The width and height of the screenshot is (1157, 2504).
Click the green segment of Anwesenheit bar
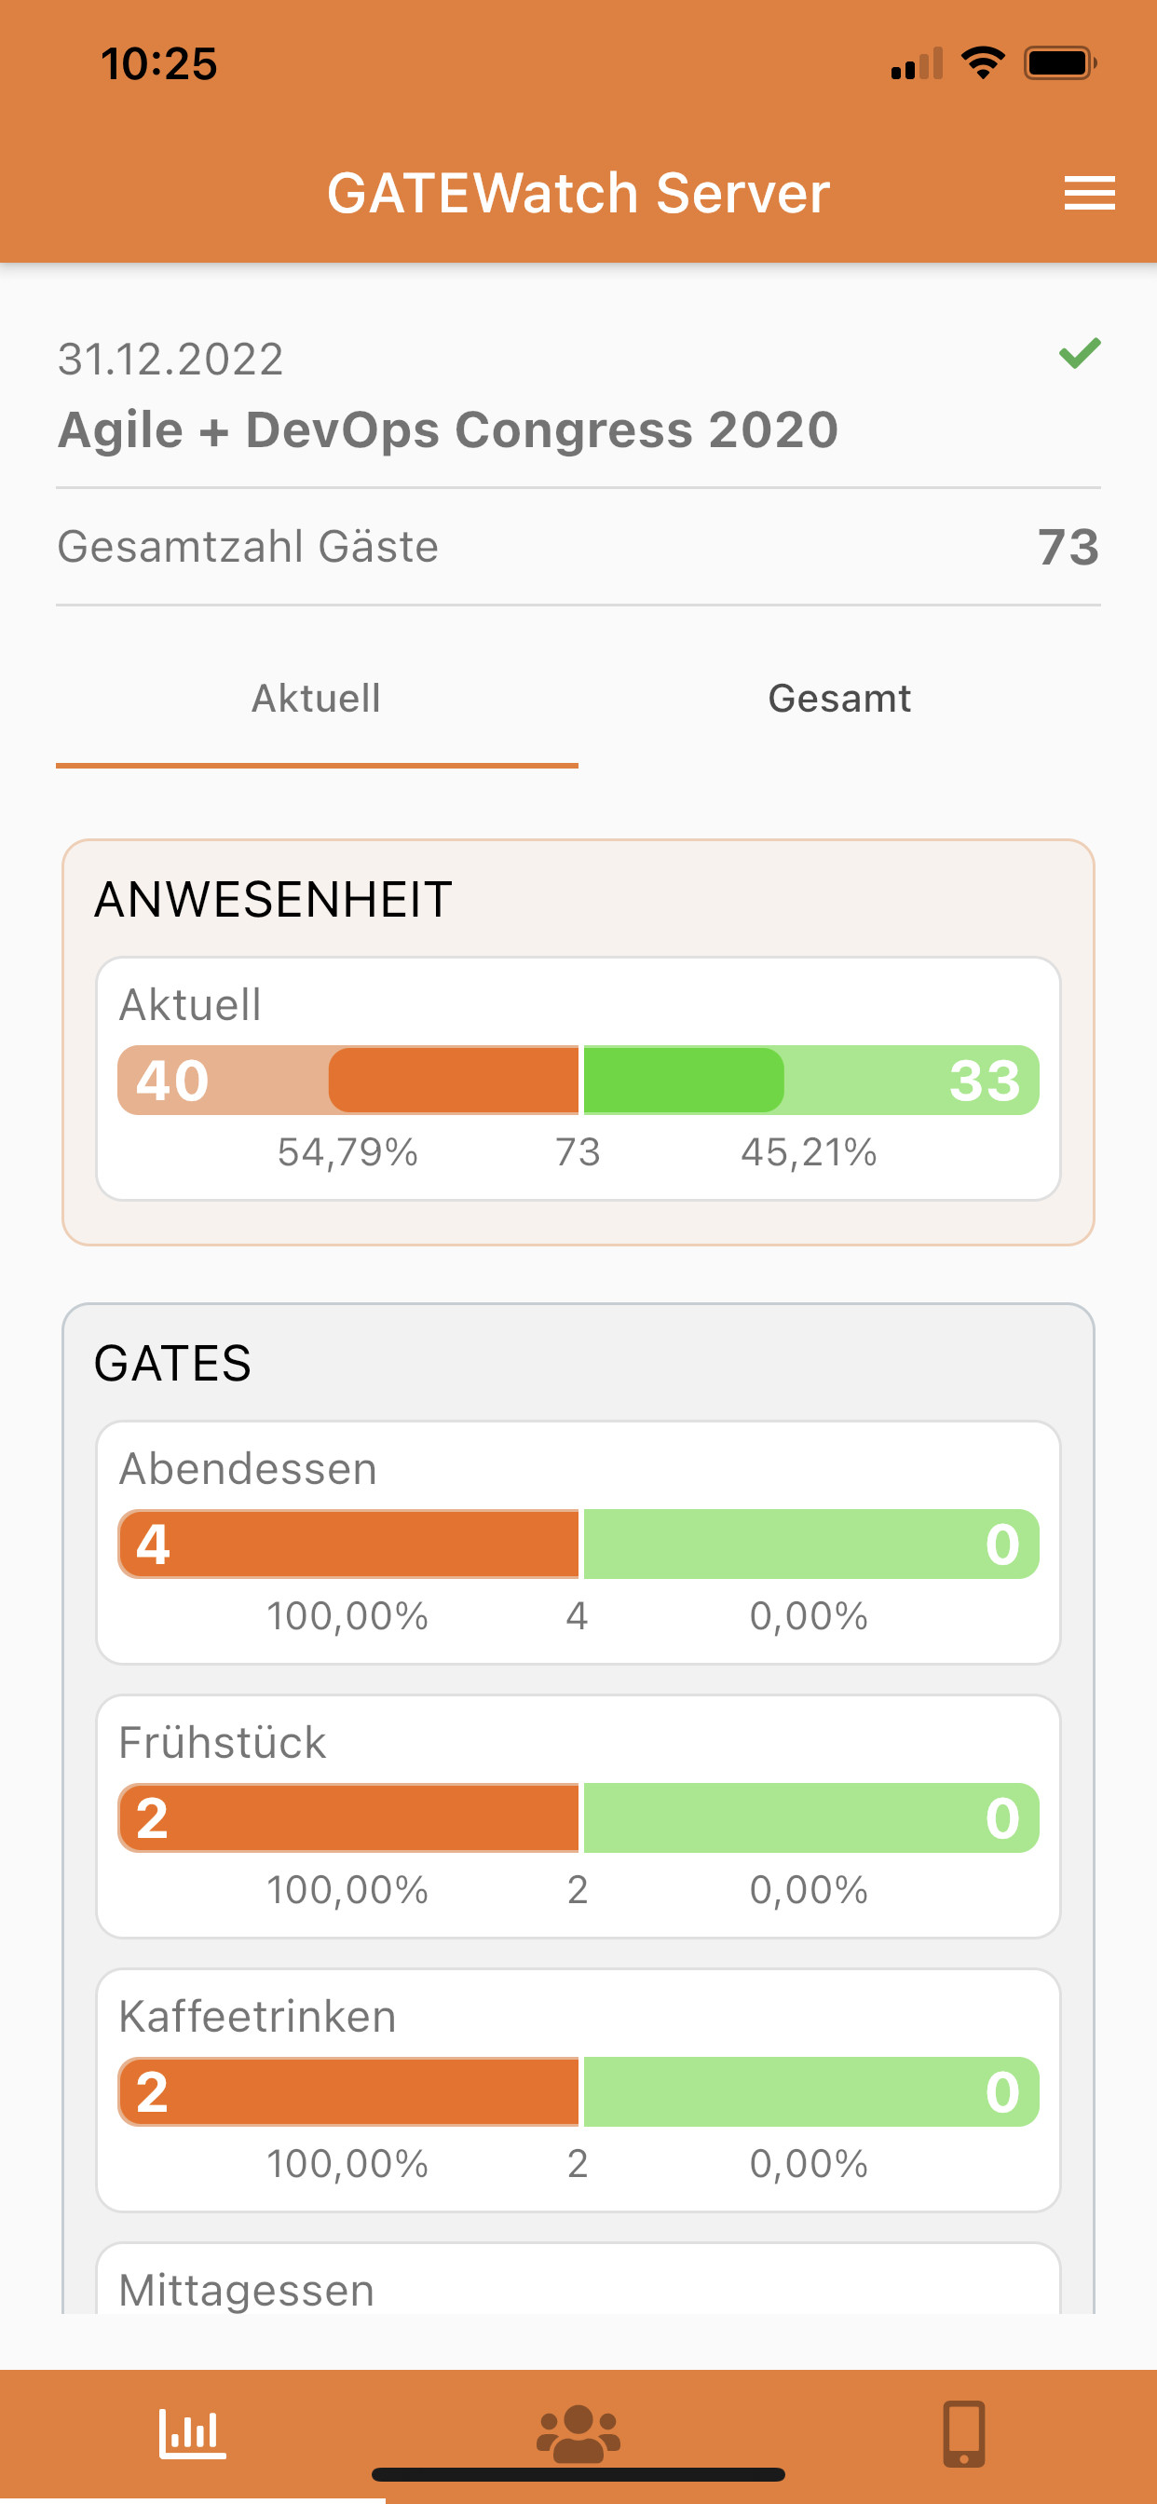(x=684, y=1080)
